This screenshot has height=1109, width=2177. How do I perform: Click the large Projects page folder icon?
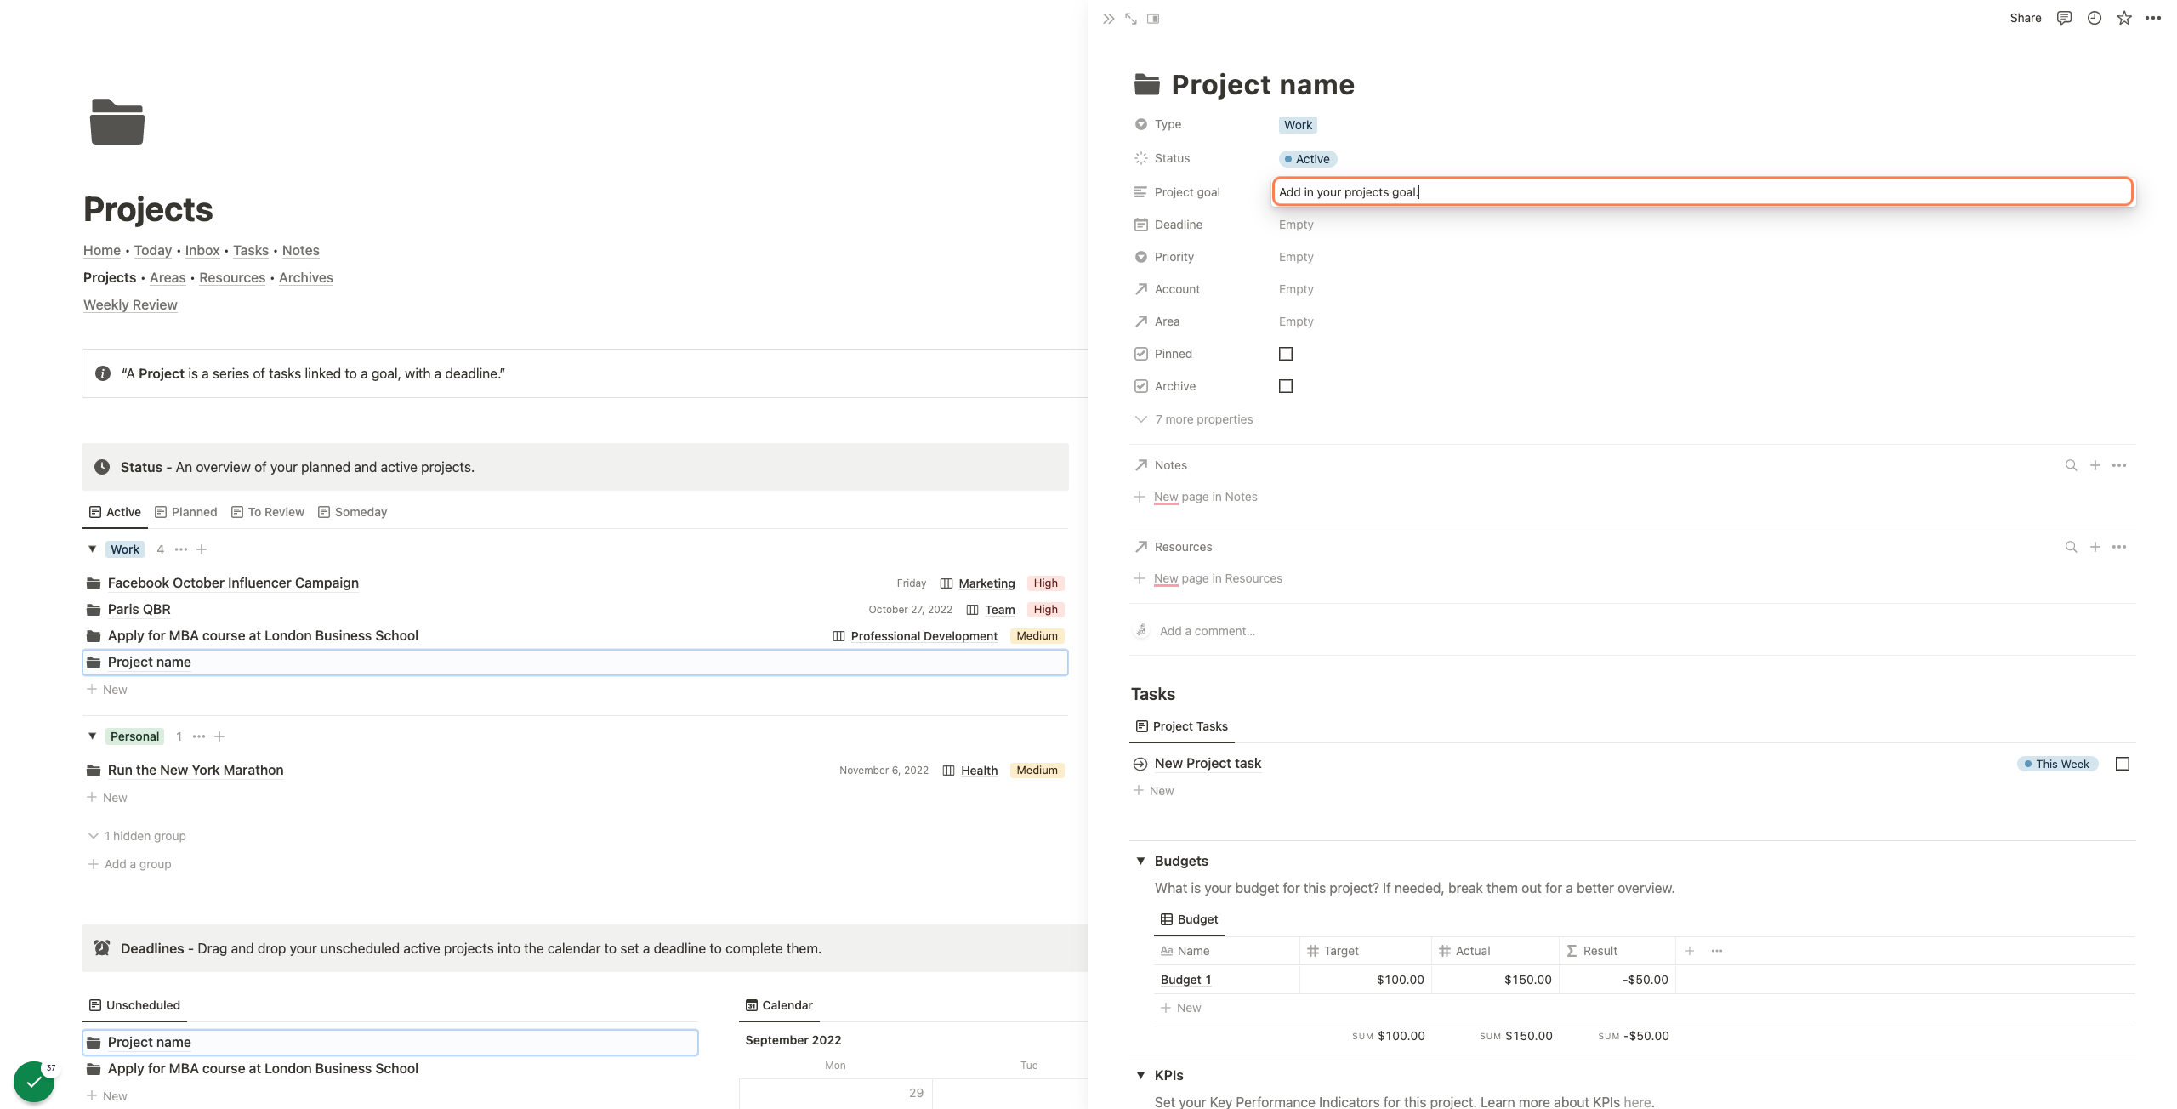tap(117, 122)
